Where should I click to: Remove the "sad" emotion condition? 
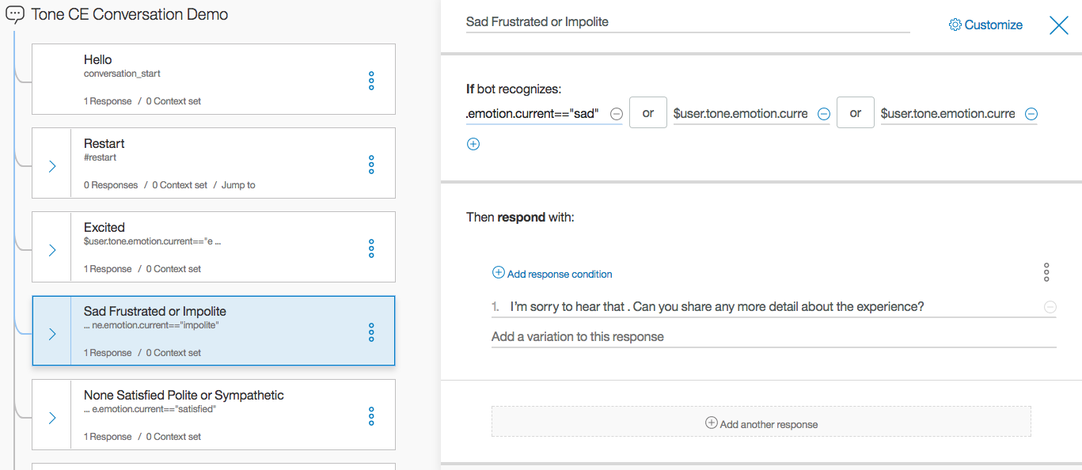[614, 114]
